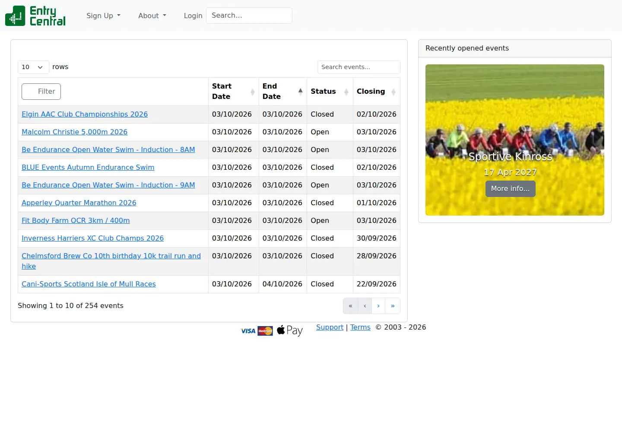
Task: Open Inverness Harriers XC Club Champs 2026
Action: tap(93, 238)
